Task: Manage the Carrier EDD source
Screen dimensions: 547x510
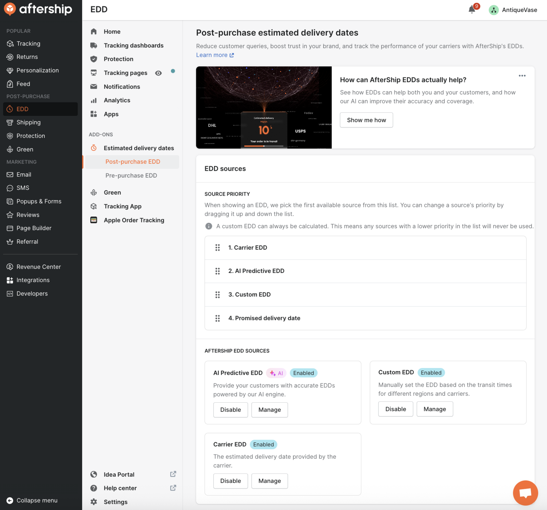Action: click(270, 481)
